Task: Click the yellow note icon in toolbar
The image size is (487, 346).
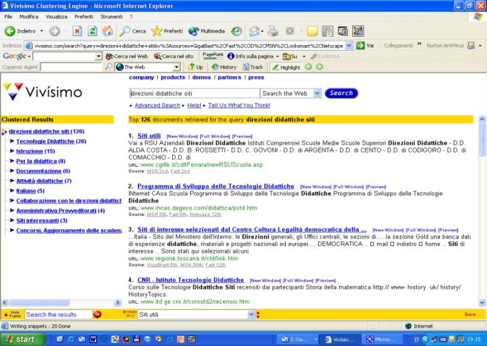Action: tap(312, 31)
